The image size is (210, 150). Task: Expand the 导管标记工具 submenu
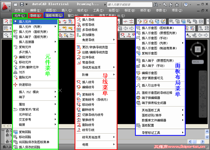pyautogui.click(x=183, y=133)
